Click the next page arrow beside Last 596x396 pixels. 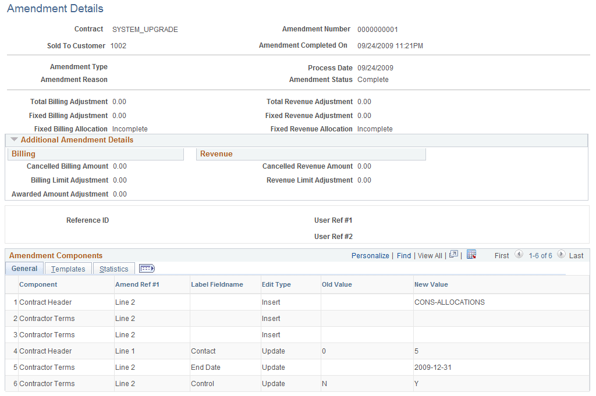[x=561, y=255]
